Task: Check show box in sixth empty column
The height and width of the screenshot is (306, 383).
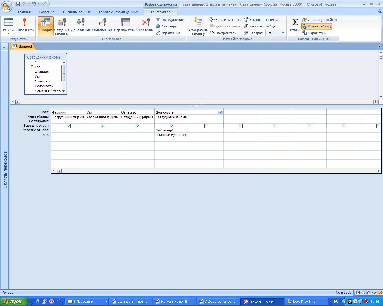Action: [241, 126]
